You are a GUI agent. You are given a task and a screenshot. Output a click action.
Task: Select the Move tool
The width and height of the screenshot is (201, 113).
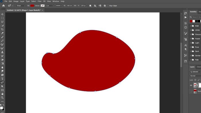pos(2,14)
